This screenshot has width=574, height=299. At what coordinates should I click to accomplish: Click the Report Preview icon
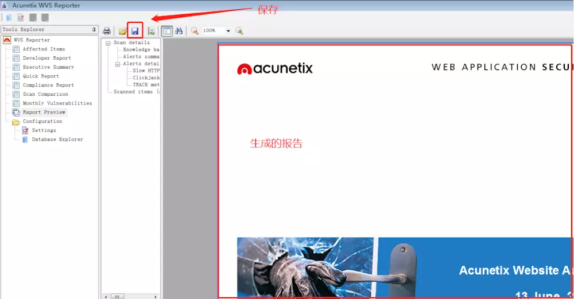[16, 112]
